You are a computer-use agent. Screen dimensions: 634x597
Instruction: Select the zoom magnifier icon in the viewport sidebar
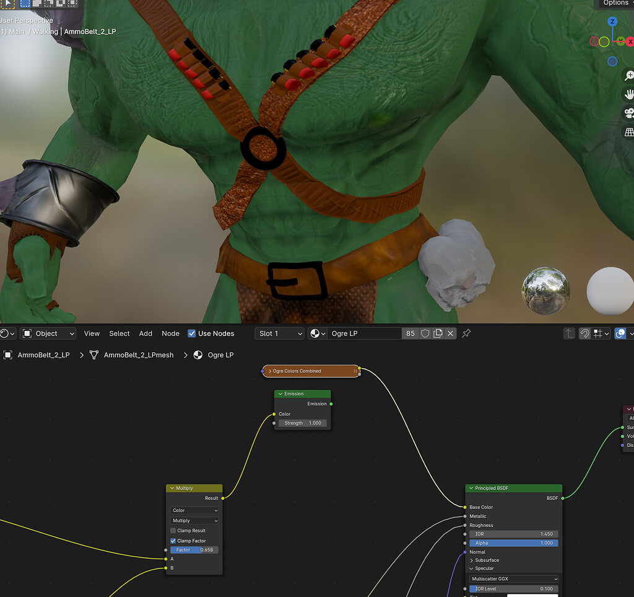629,76
